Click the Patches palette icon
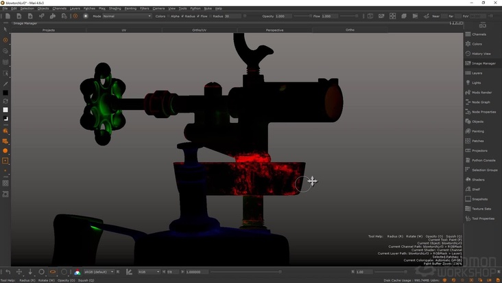 [x=468, y=141]
